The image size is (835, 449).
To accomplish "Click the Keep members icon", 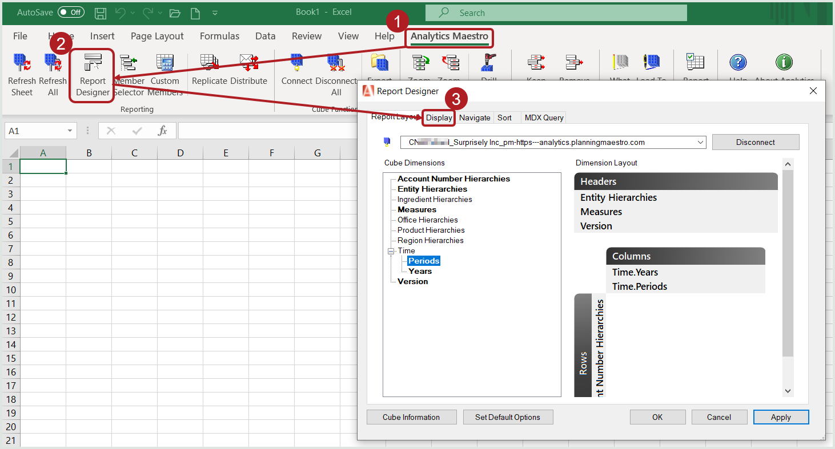I will click(536, 63).
